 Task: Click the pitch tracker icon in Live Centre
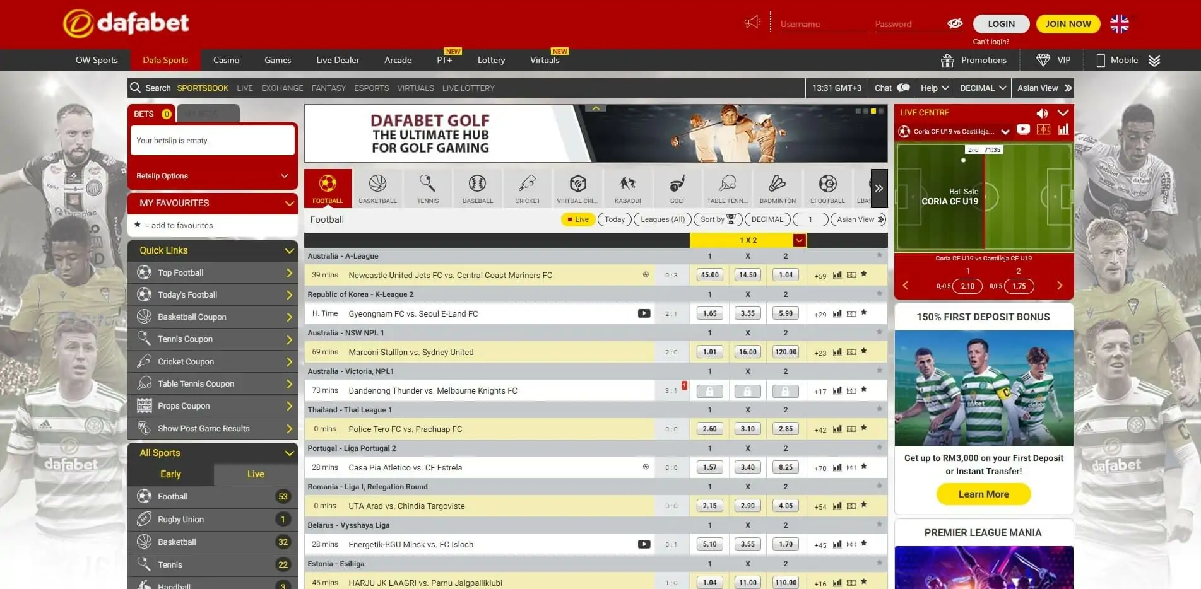point(1043,129)
